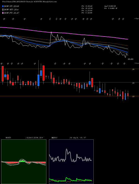Viewport: 139px width, 184px height.
Task: Click the 'Pre V: 0.002 M' volume text
Action: (x=111, y=8)
